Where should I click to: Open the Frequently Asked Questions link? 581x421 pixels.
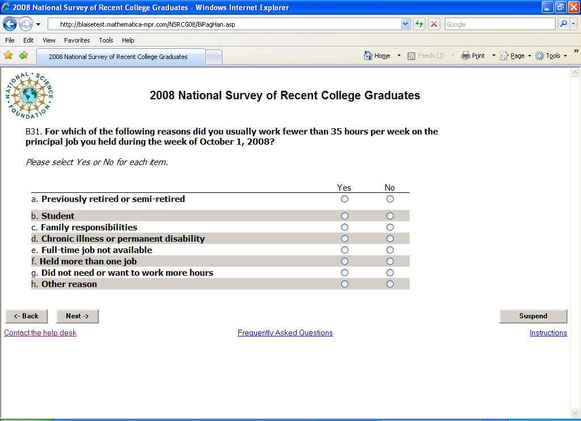(285, 333)
